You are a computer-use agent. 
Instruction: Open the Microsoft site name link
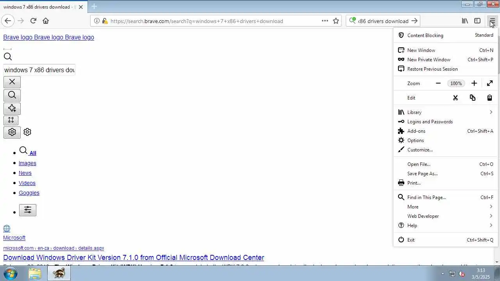(x=14, y=238)
